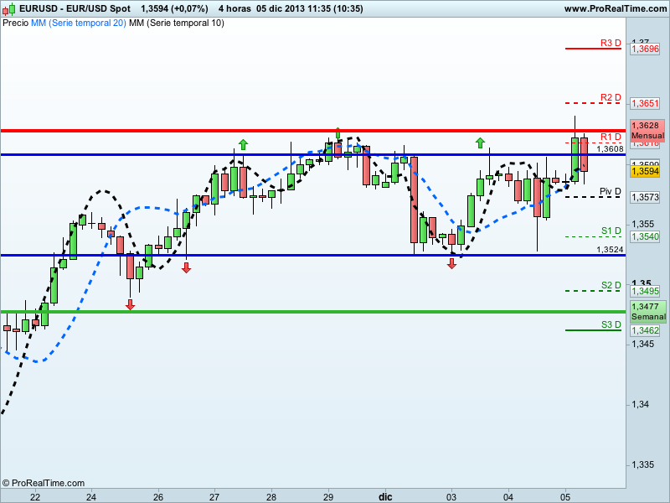
Task: Click the R3 D resistance label
Action: point(610,43)
